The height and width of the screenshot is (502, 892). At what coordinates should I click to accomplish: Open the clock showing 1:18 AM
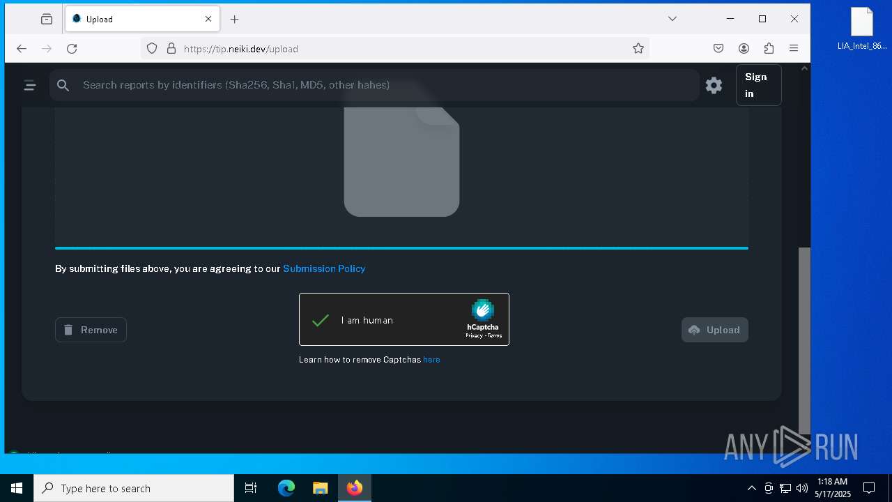click(x=833, y=488)
